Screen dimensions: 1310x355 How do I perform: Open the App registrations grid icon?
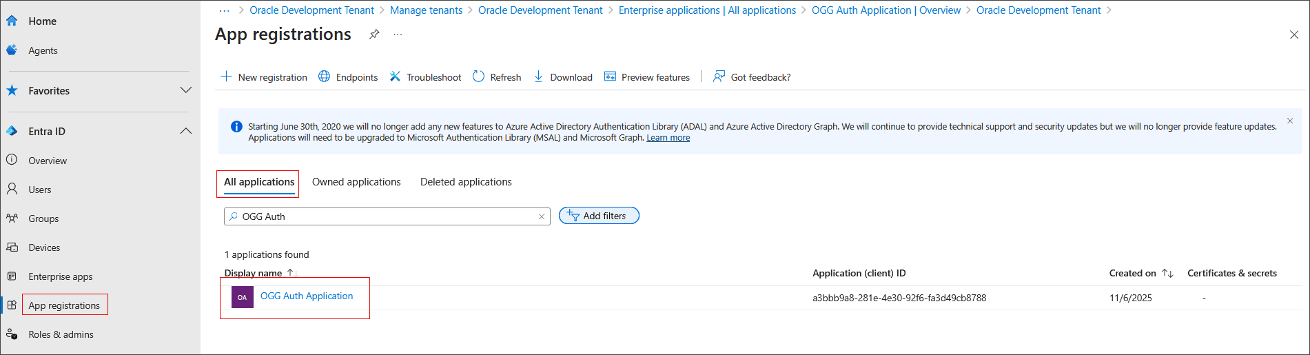point(12,305)
